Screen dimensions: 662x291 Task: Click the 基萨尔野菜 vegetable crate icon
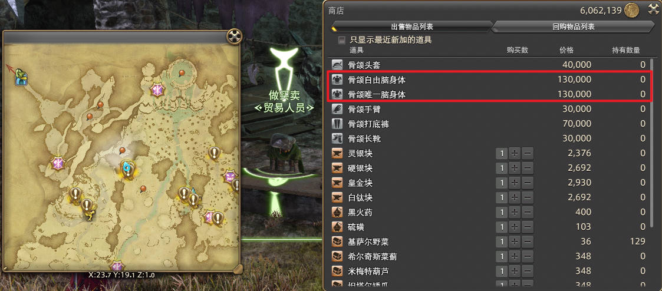click(337, 242)
